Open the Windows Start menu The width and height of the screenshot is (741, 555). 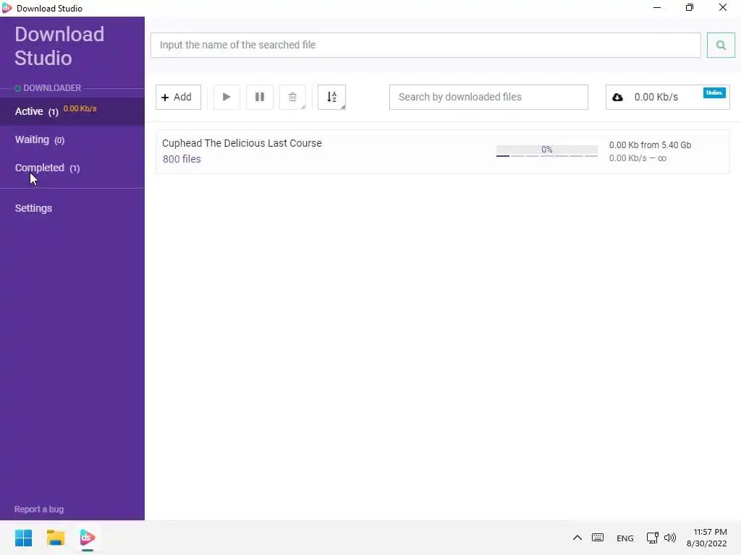pos(24,538)
